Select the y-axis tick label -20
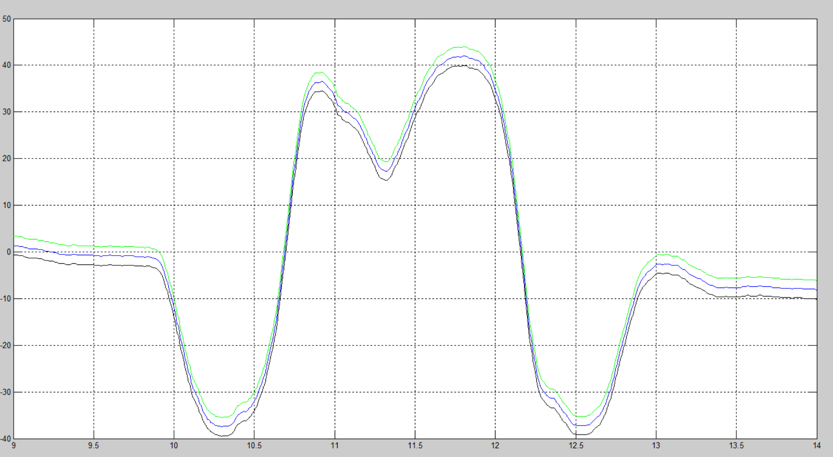Viewport: 833px width, 457px height. tap(6, 345)
